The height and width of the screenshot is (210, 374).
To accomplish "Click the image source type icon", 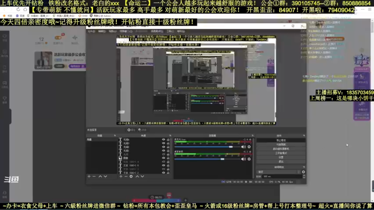I will pos(120,158).
